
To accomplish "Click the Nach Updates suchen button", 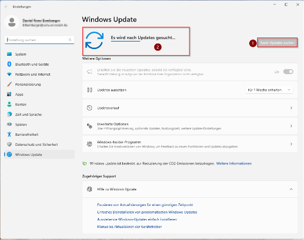I will tap(277, 43).
